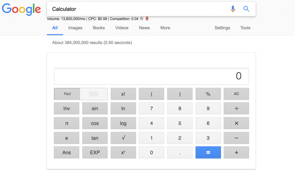
Task: Open the More search categories dropdown
Action: point(165,28)
